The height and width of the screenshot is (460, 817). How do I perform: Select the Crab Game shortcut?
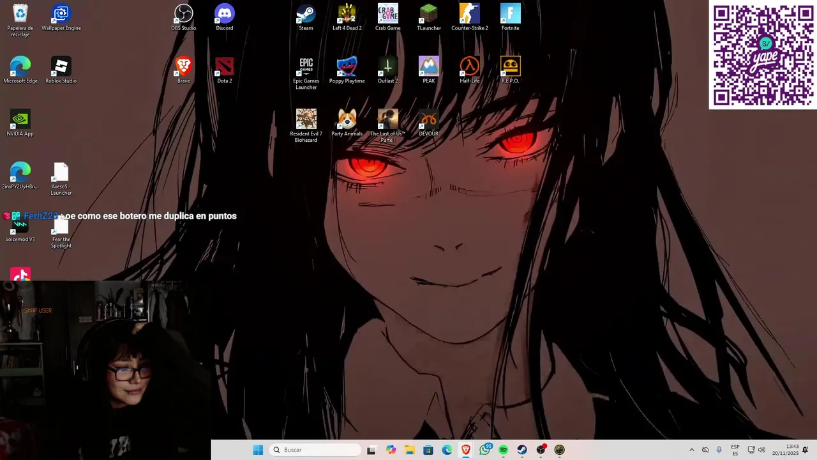388,17
